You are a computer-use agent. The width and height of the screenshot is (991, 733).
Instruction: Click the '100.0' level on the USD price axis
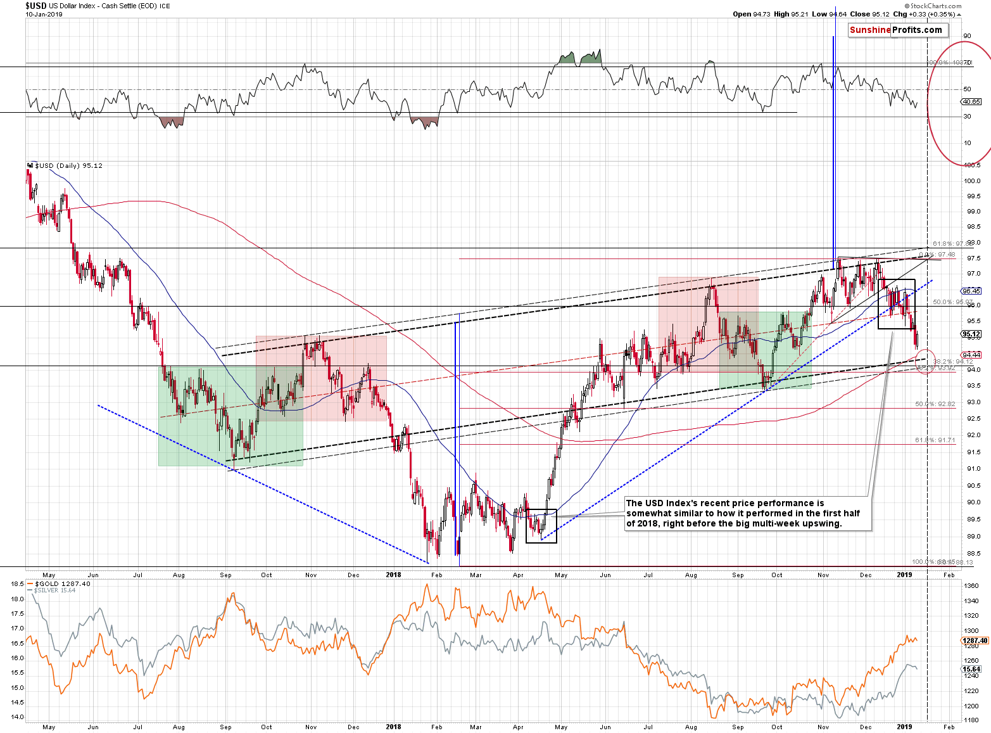pyautogui.click(x=972, y=181)
